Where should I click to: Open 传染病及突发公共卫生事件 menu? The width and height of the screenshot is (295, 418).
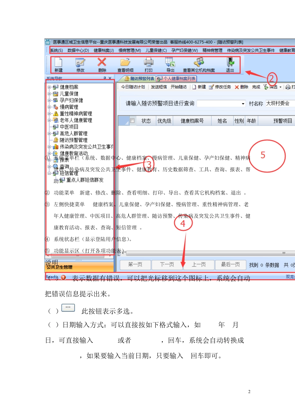251,50
